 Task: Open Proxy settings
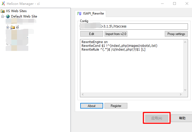(x=176, y=34)
